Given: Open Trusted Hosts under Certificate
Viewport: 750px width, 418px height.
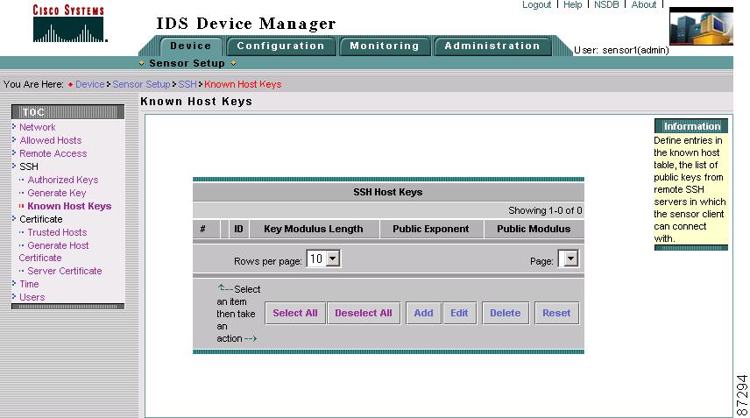Looking at the screenshot, I should 57,232.
